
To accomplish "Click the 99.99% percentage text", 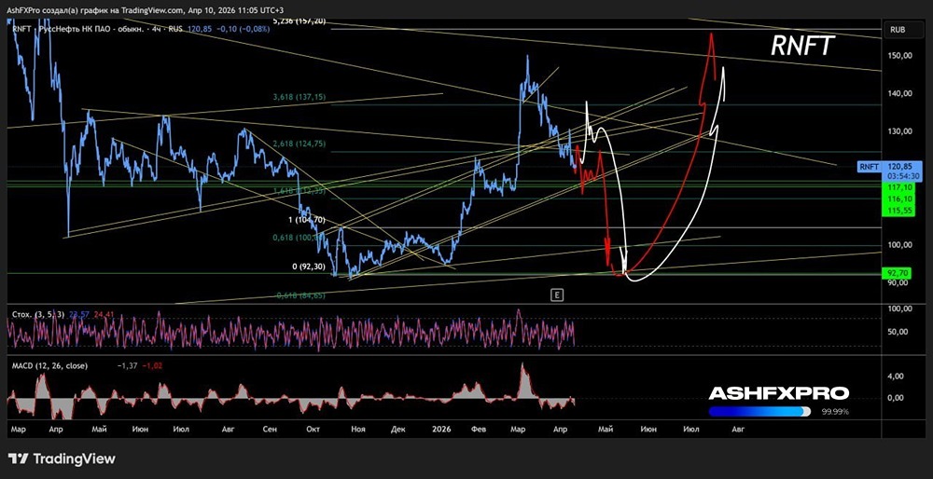I will click(x=835, y=411).
